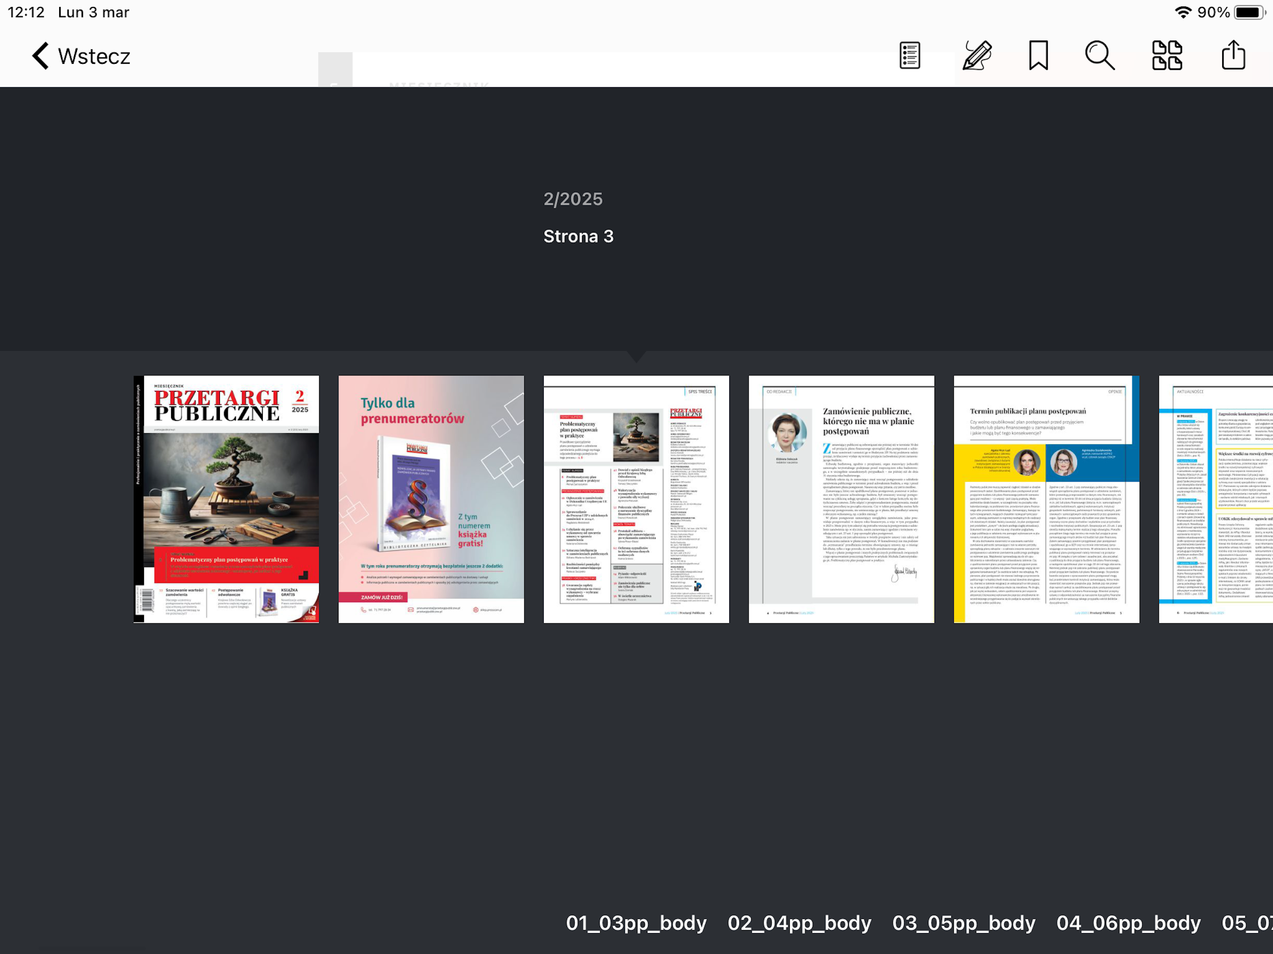The width and height of the screenshot is (1273, 954).
Task: Select the 01_03pp_body section label
Action: (x=636, y=923)
